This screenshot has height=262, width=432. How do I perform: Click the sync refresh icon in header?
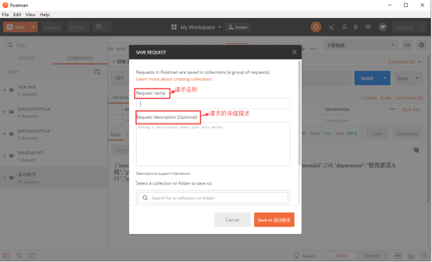[316, 27]
